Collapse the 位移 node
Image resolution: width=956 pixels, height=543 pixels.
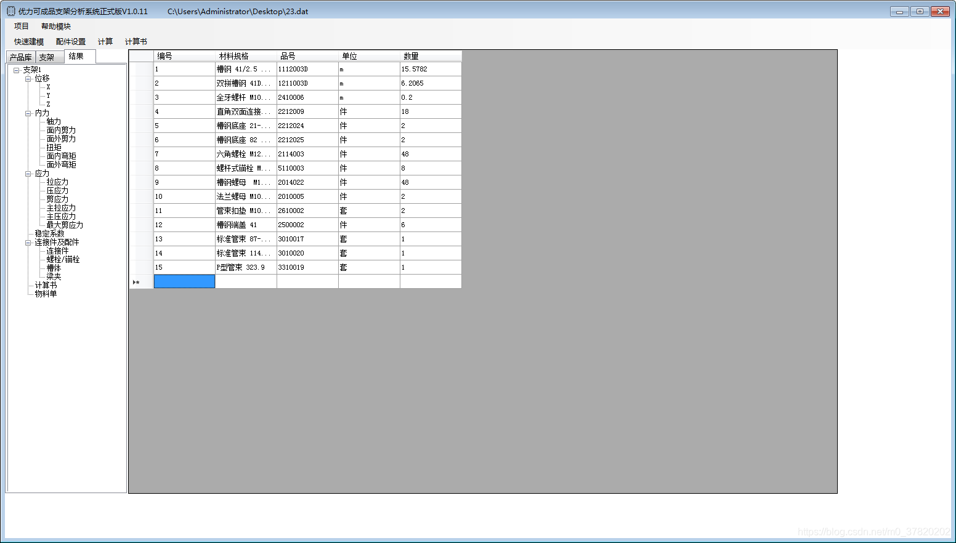tap(28, 79)
